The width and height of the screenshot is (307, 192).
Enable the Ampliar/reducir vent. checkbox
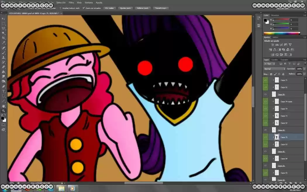coord(61,8)
